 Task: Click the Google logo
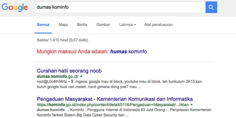(15, 8)
